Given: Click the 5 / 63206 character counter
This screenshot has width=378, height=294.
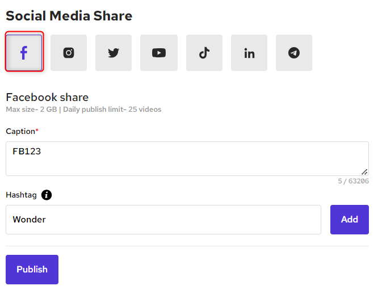Looking at the screenshot, I should (353, 182).
